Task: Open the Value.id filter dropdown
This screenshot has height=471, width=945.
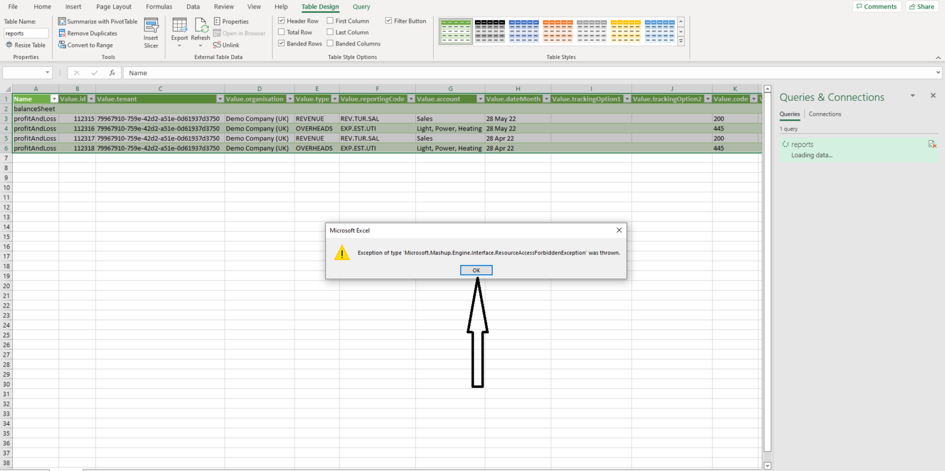Action: point(91,99)
